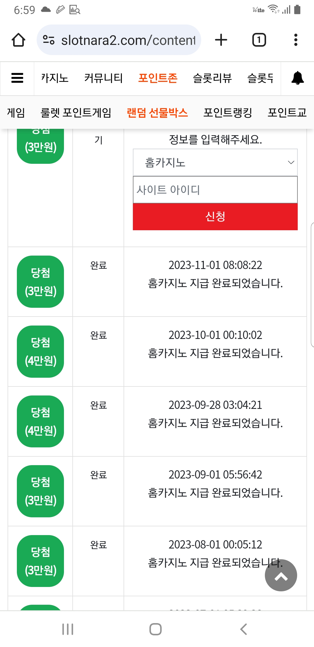The image size is (314, 647).
Task: Open the 룰렛 포인트게임 sub-tab
Action: [76, 112]
